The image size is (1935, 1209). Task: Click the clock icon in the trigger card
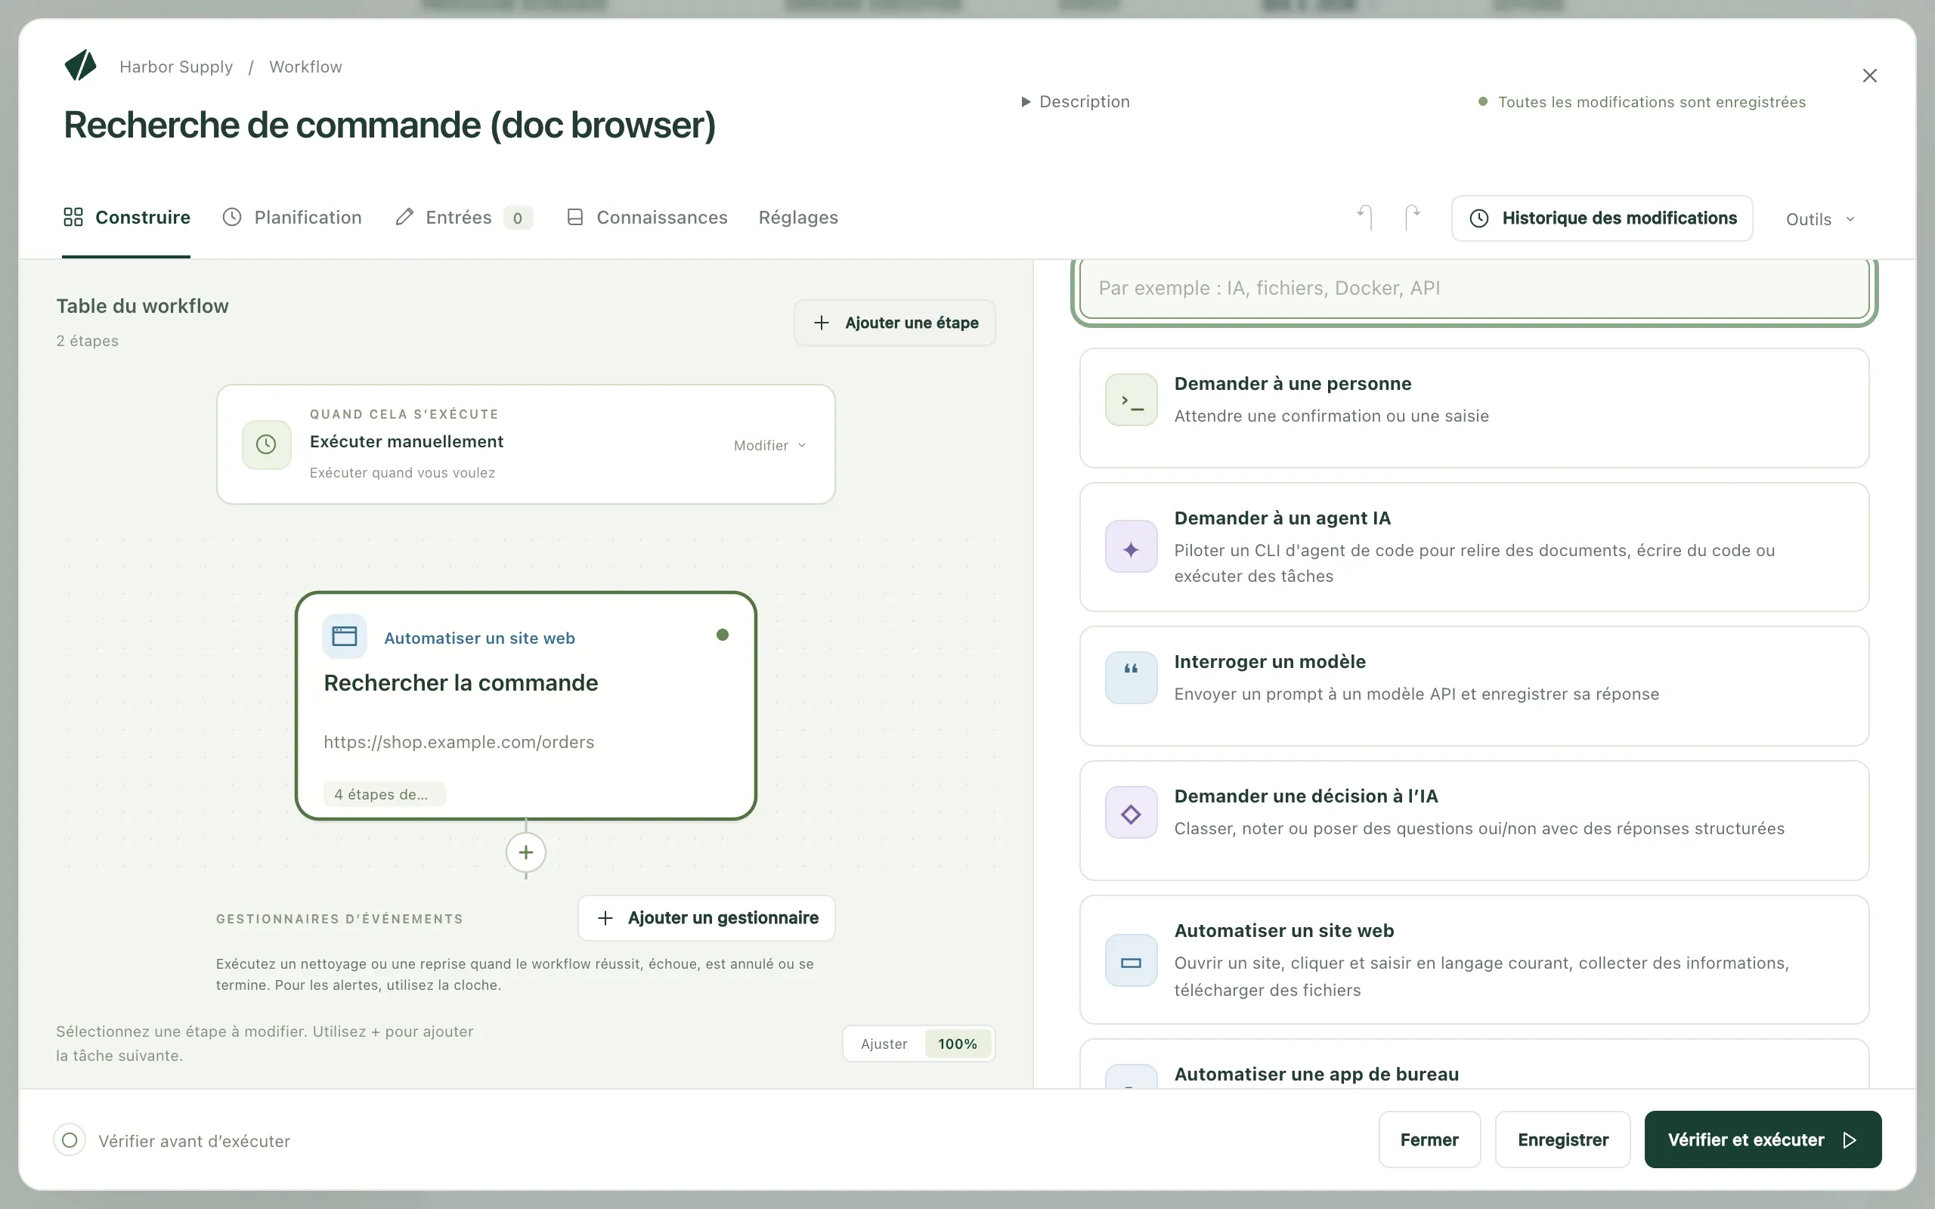point(266,444)
